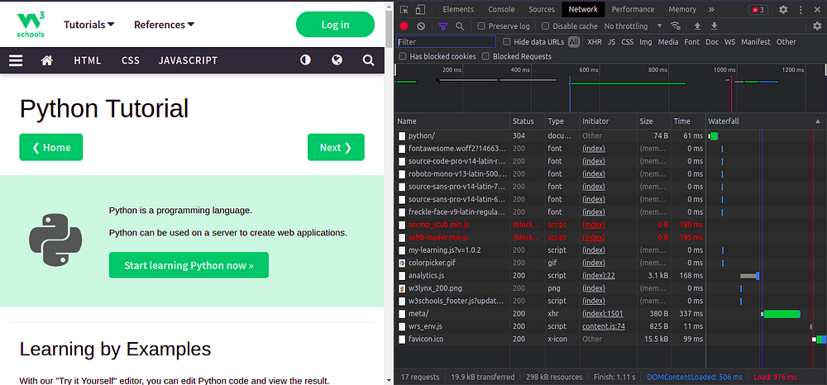Toggle dark mode contrast icon
The width and height of the screenshot is (827, 385).
click(305, 60)
